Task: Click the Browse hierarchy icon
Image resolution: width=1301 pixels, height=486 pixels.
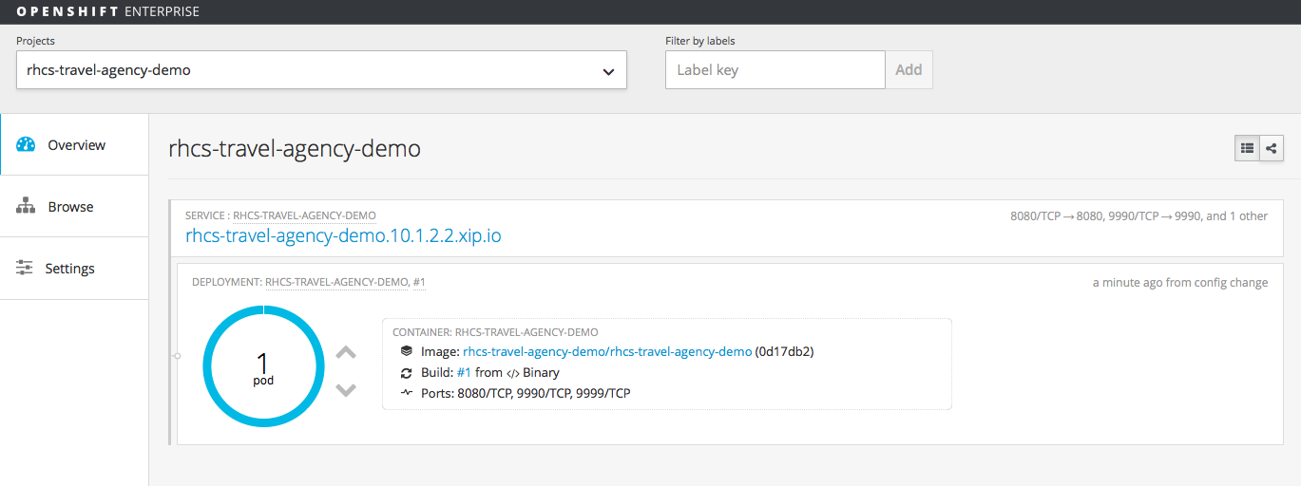Action: click(26, 207)
